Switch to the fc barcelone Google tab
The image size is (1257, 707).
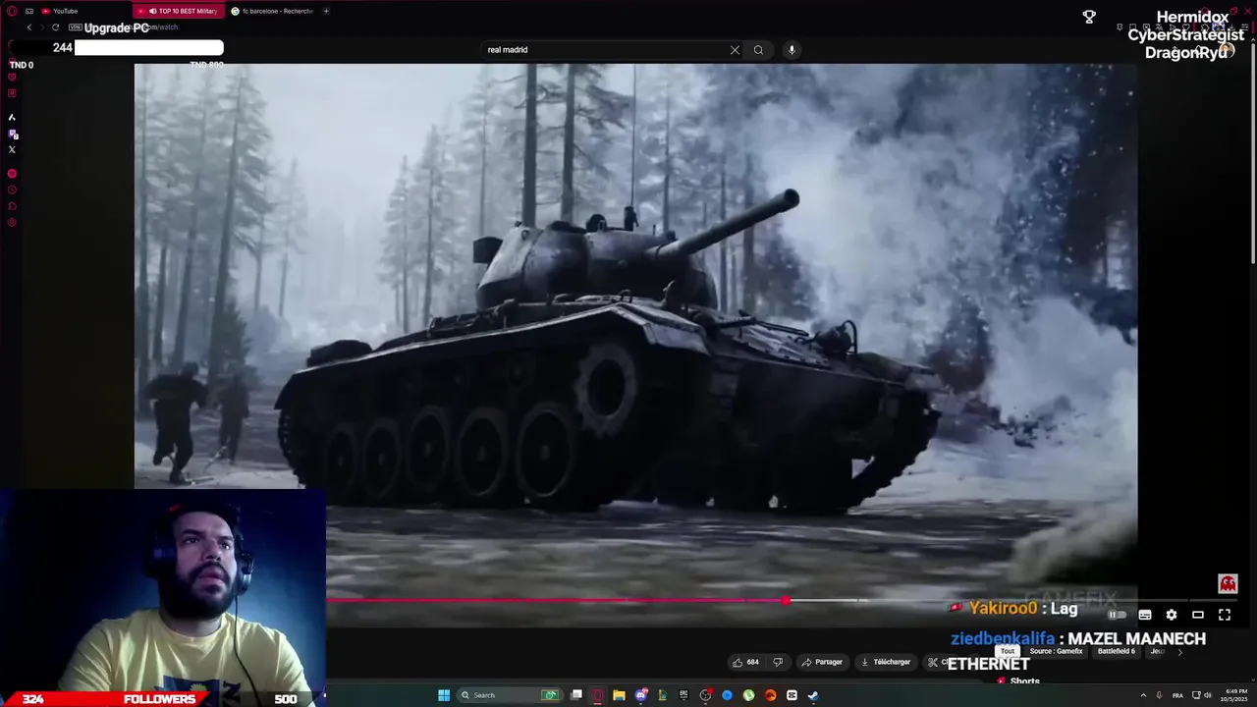(x=273, y=11)
